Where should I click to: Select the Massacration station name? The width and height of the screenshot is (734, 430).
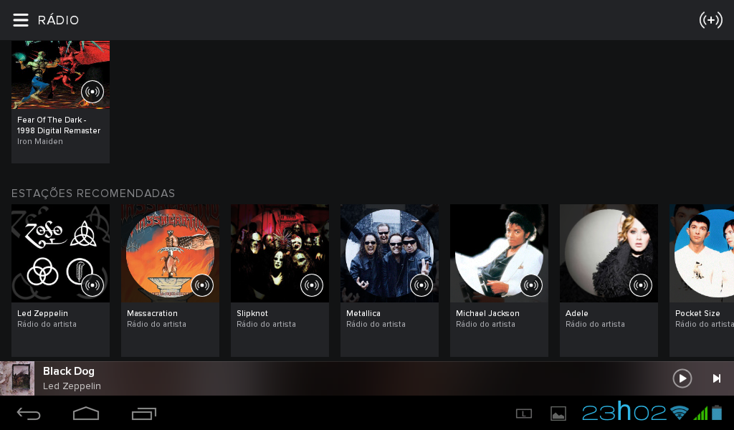pyautogui.click(x=152, y=313)
